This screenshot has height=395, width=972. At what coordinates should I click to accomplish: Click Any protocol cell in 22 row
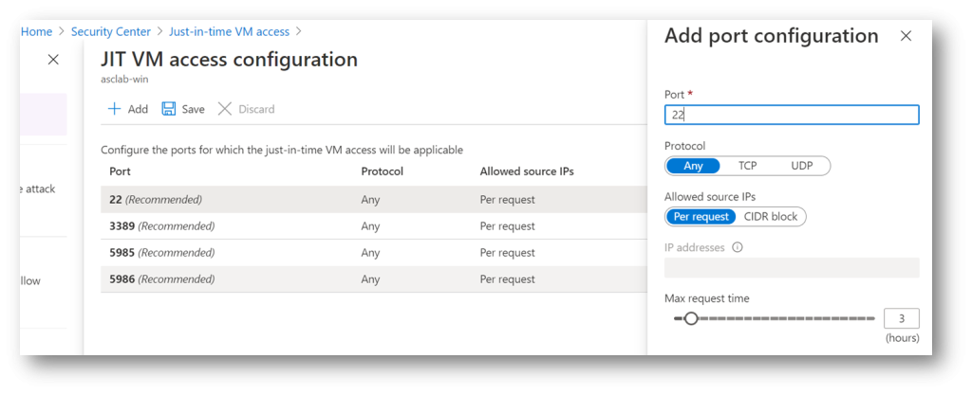click(370, 200)
